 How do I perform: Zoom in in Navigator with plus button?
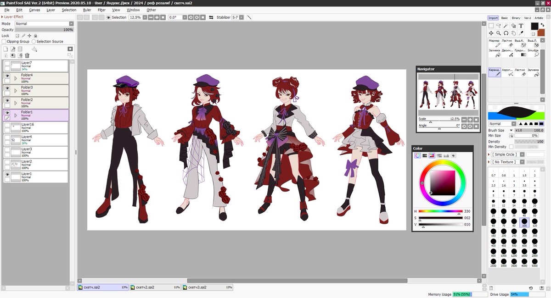(470, 120)
